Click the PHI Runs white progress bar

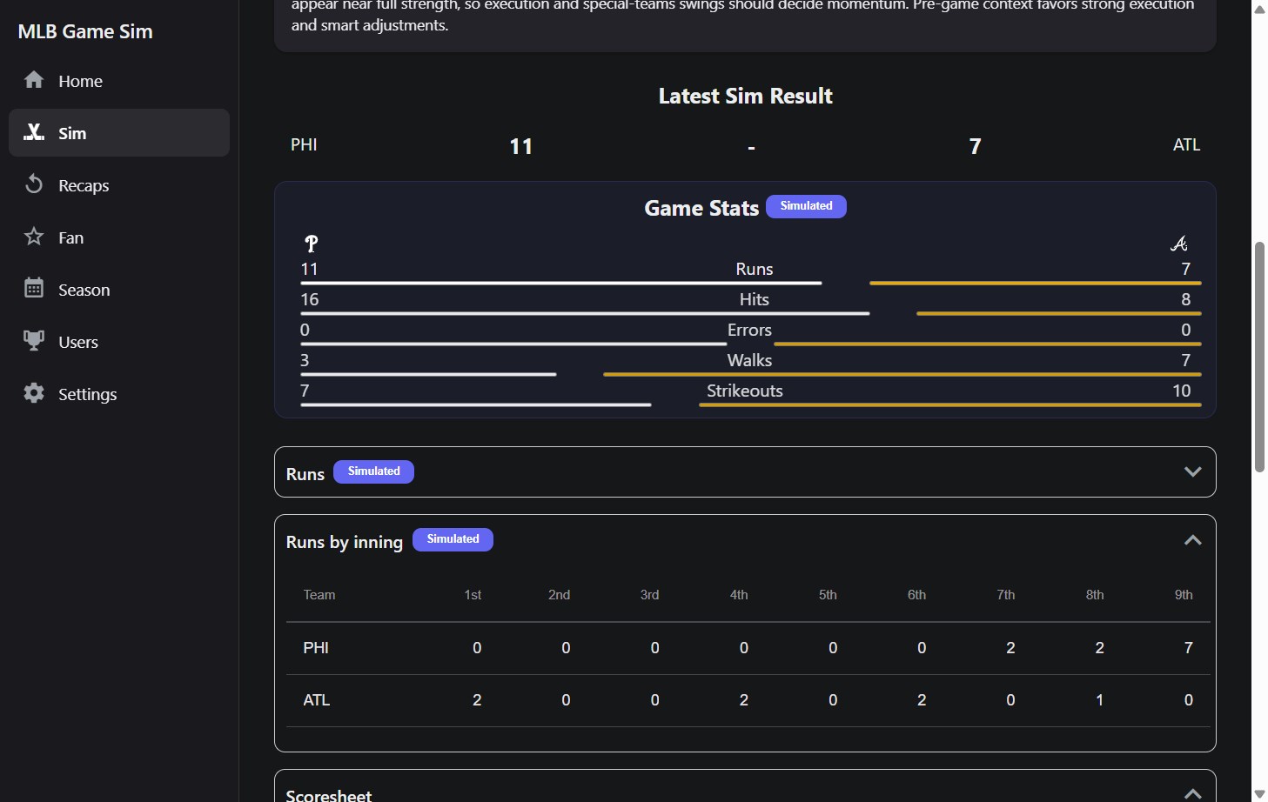pyautogui.click(x=561, y=283)
